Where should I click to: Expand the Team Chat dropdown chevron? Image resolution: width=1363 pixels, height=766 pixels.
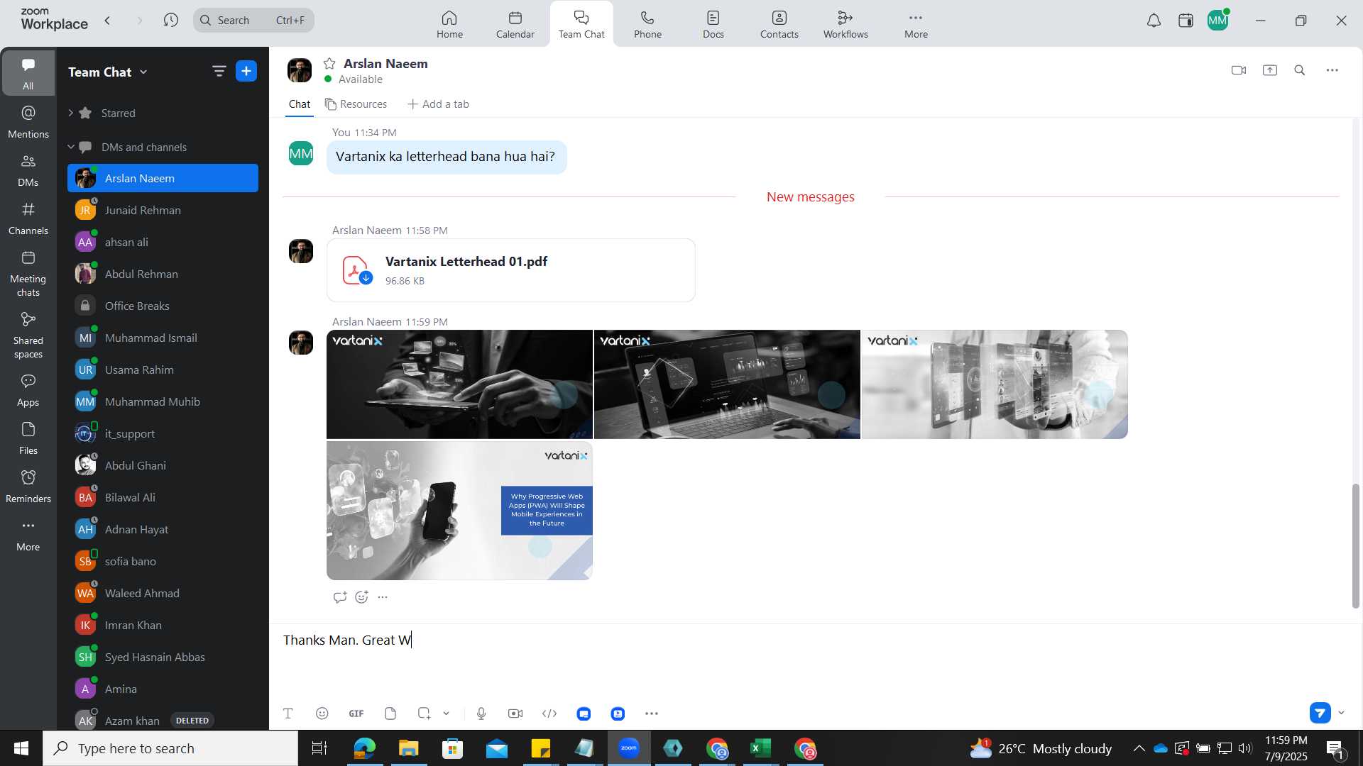click(143, 72)
